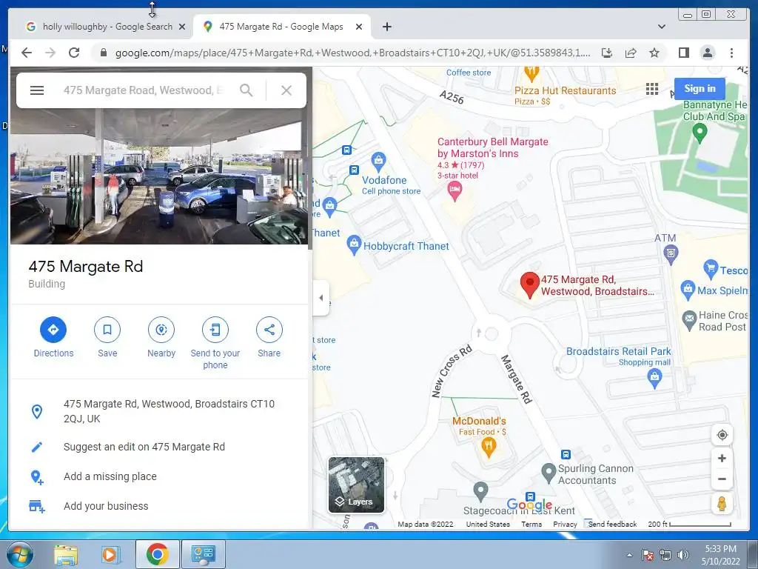Open a new browser tab
758x569 pixels.
click(386, 27)
